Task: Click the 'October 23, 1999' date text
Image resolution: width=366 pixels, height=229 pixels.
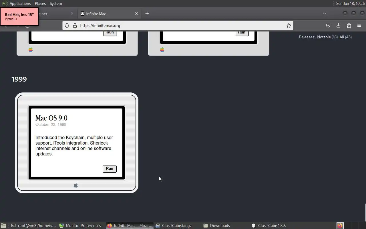Action: point(51,125)
